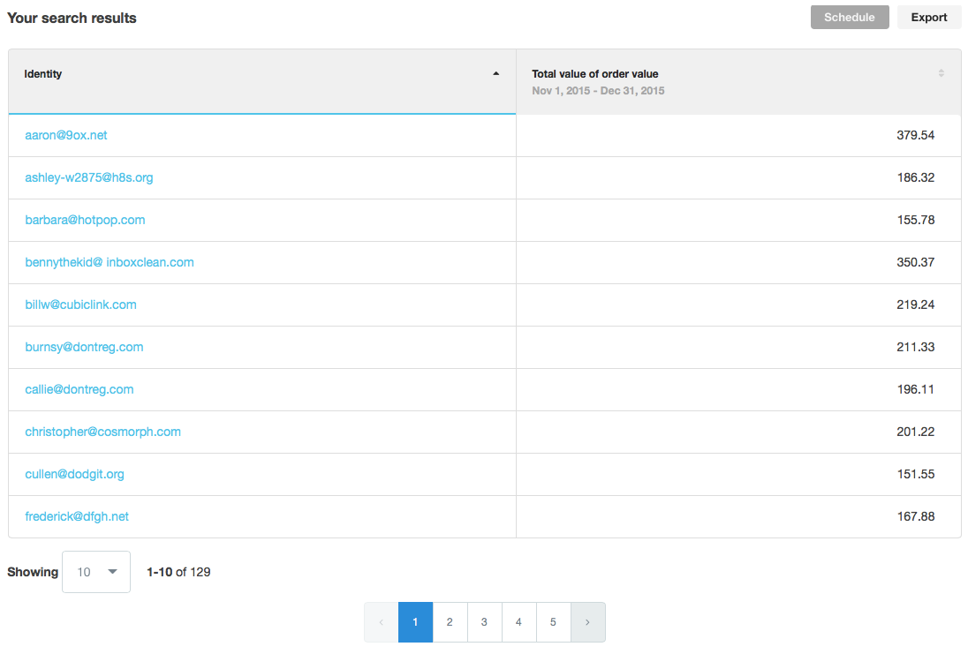Screen dimensions: 968x654
Task: Go to page 2
Action: pyautogui.click(x=450, y=622)
